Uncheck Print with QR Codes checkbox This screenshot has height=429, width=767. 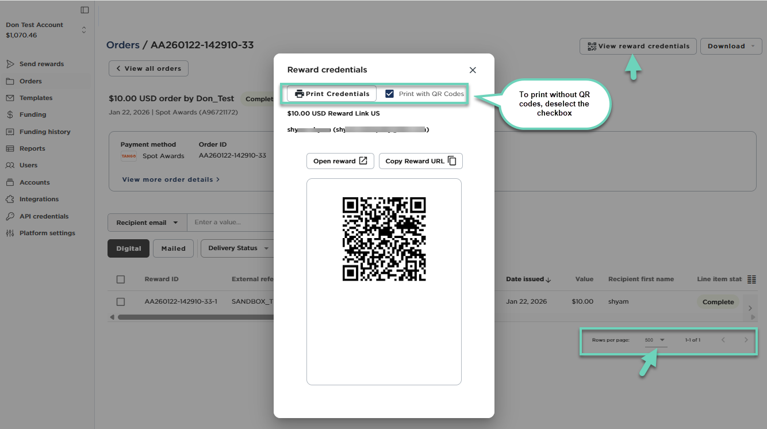coord(390,94)
